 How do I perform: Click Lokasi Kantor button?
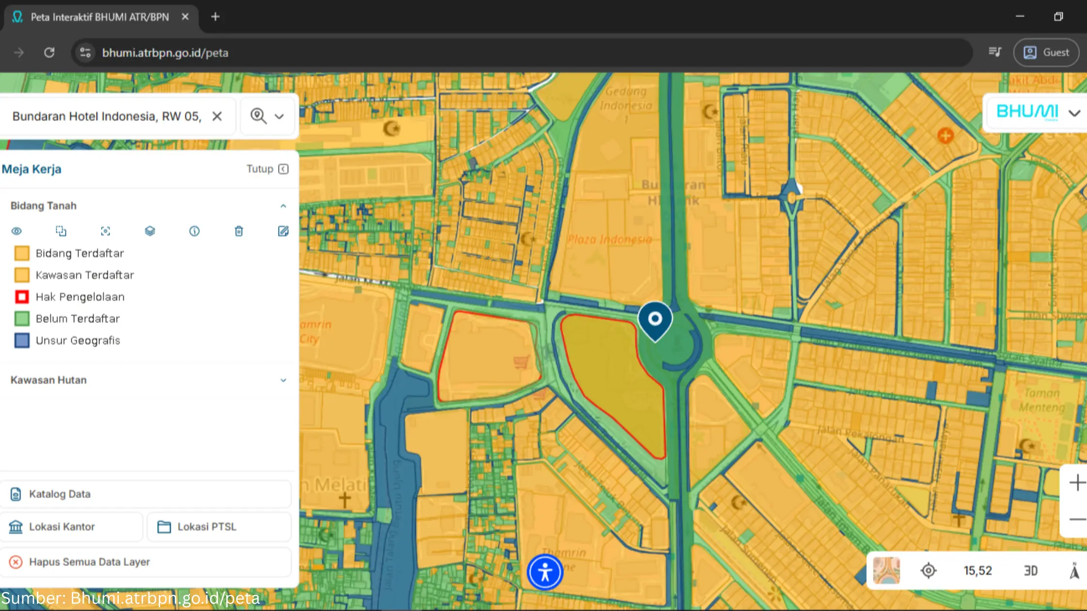[71, 527]
